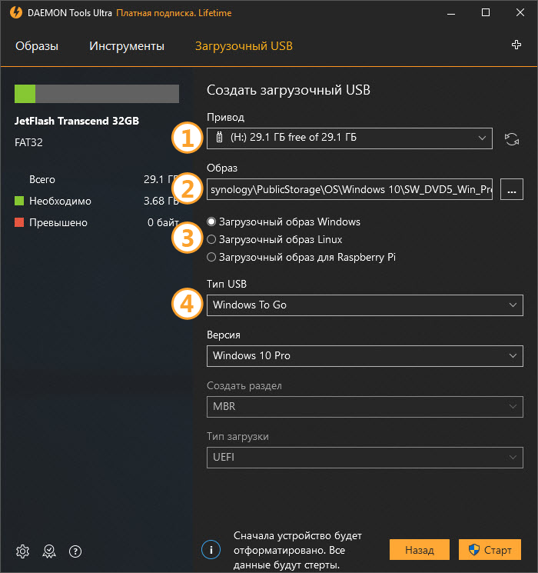The height and width of the screenshot is (573, 538).
Task: Open the Привод drive dropdown
Action: (350, 138)
